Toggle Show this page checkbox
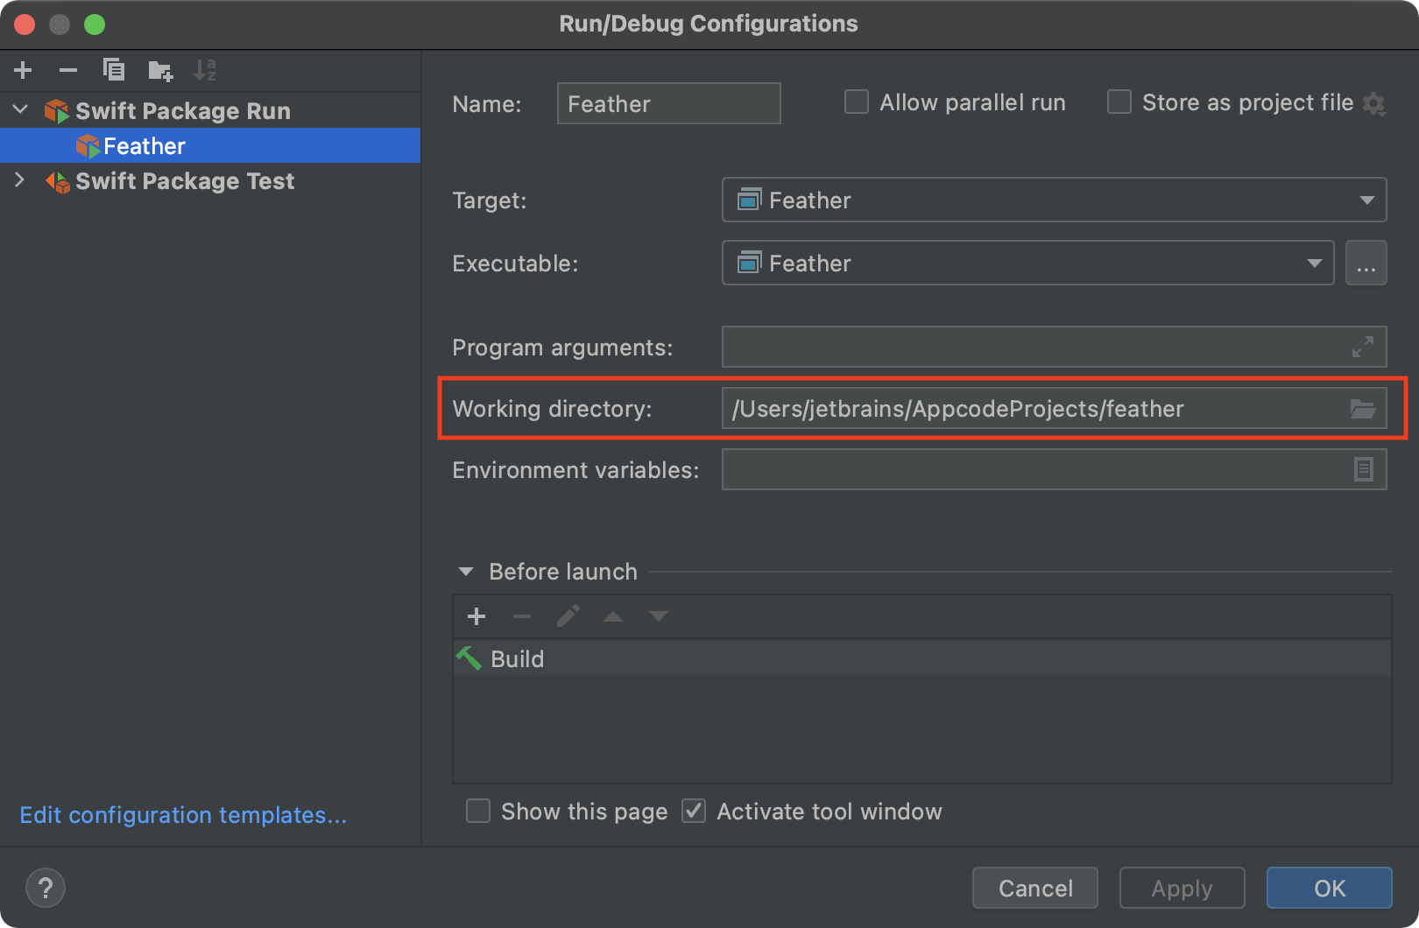 pyautogui.click(x=478, y=812)
